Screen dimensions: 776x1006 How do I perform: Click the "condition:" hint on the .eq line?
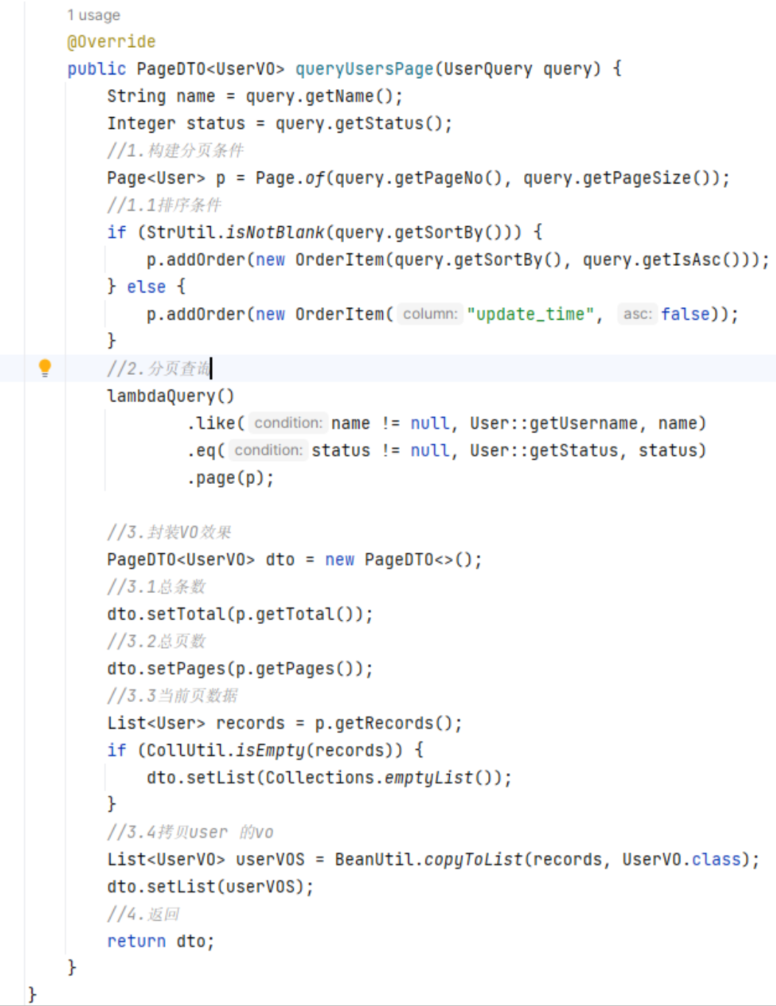coord(268,451)
